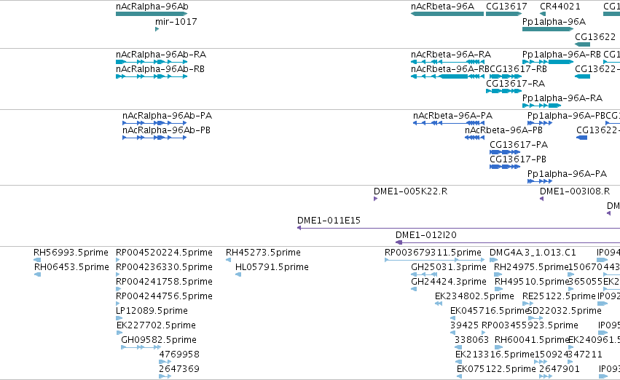Screen dimensions: 620x380
Task: Select the GH09582.5prime EST alignment
Action: pyautogui.click(x=141, y=348)
